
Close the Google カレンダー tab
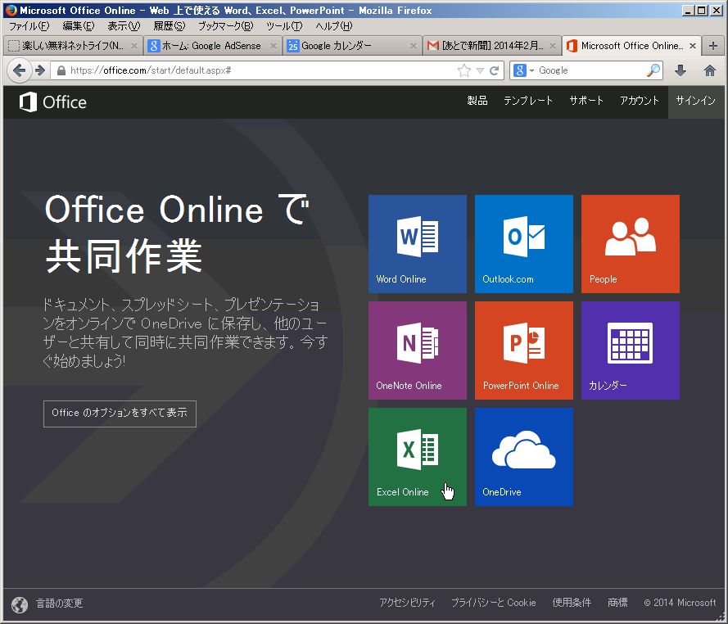point(414,46)
